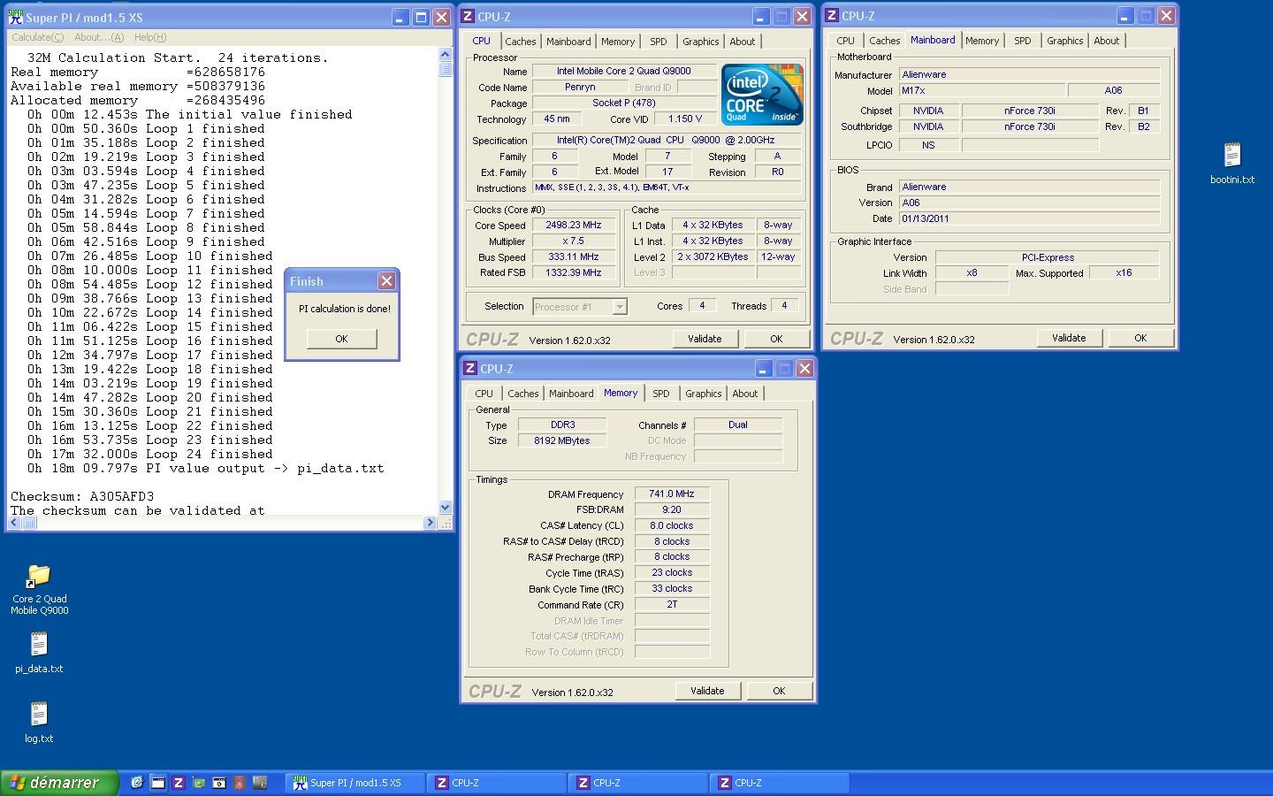Click the Checksum: A305AFD3 line
The width and height of the screenshot is (1273, 796).
click(82, 496)
